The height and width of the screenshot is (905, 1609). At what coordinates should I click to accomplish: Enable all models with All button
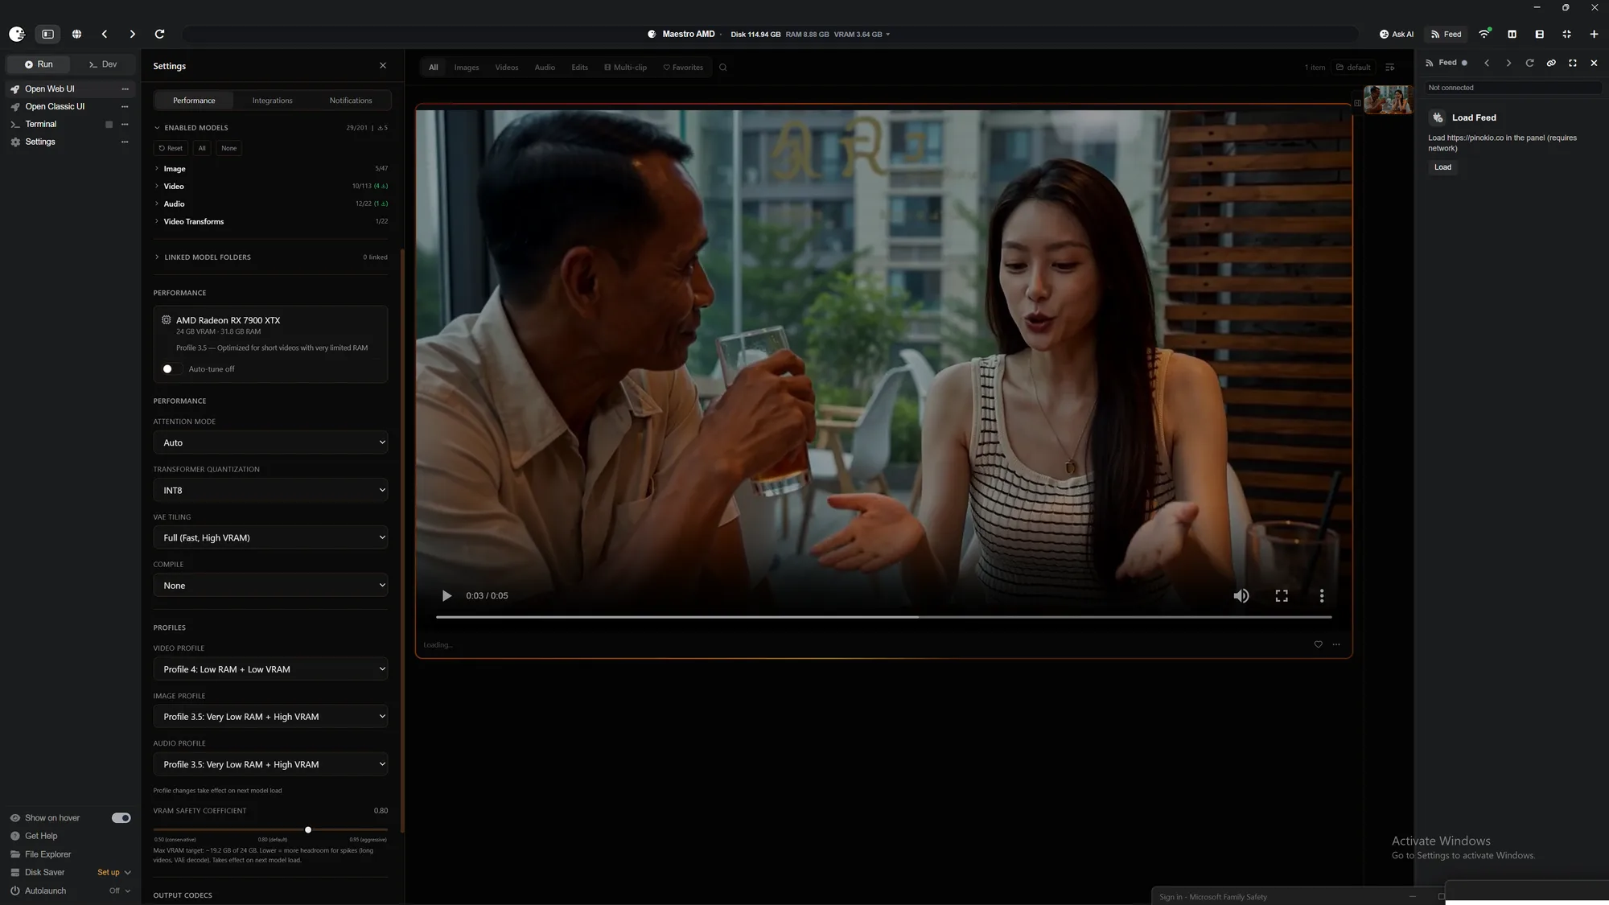[202, 148]
